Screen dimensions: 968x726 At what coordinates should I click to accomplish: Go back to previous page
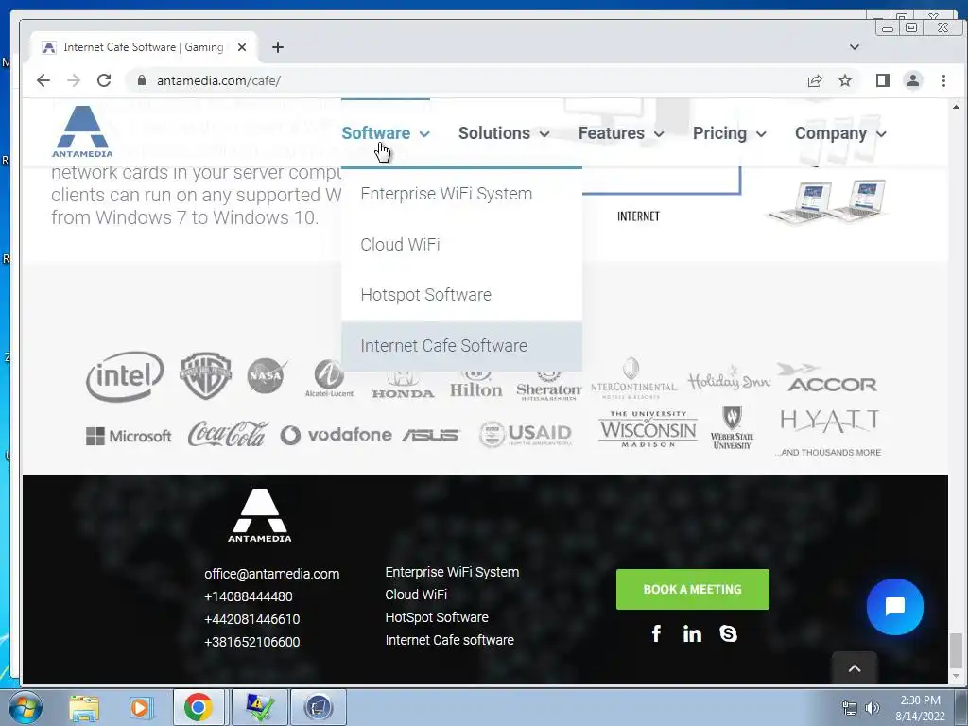[x=43, y=80]
